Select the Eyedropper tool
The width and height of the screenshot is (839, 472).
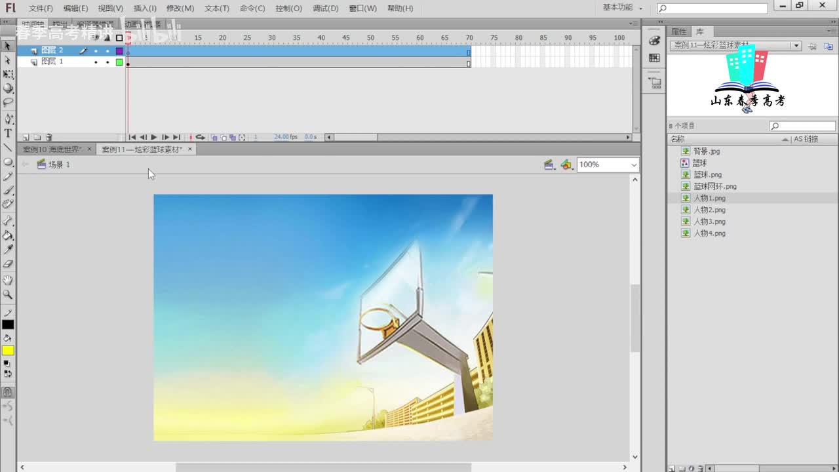tap(8, 250)
